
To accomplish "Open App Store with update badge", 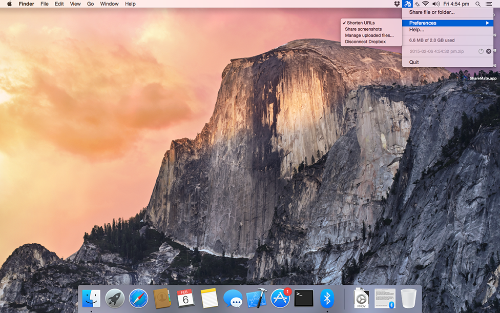I will tap(280, 298).
